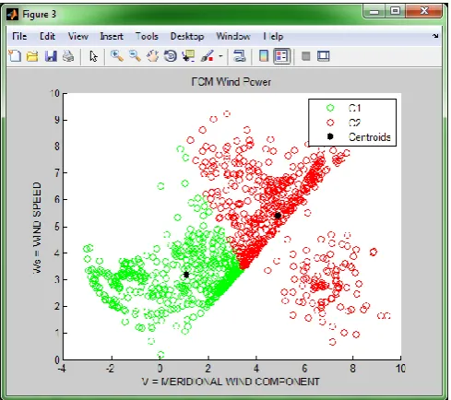Open the Edit menu
451x400 pixels.
tap(47, 36)
